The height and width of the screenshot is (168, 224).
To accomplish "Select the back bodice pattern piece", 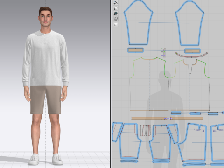I will 149,84.
